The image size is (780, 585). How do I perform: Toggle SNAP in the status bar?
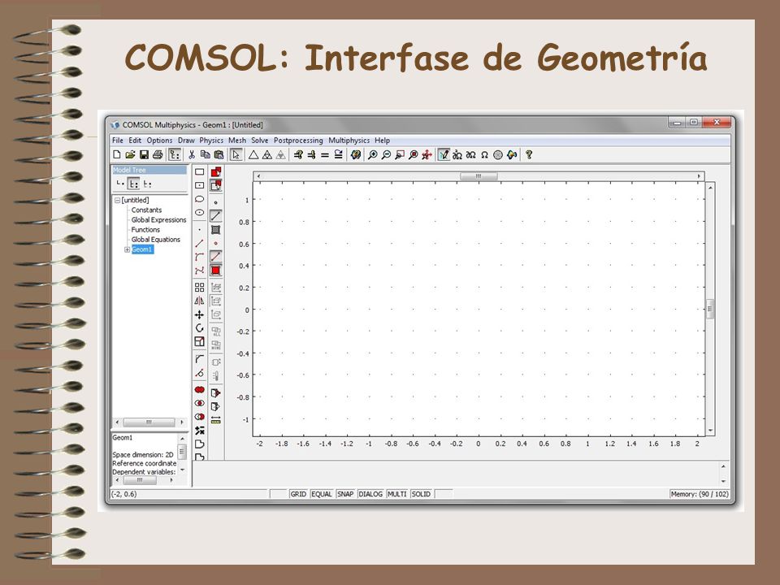pyautogui.click(x=345, y=494)
